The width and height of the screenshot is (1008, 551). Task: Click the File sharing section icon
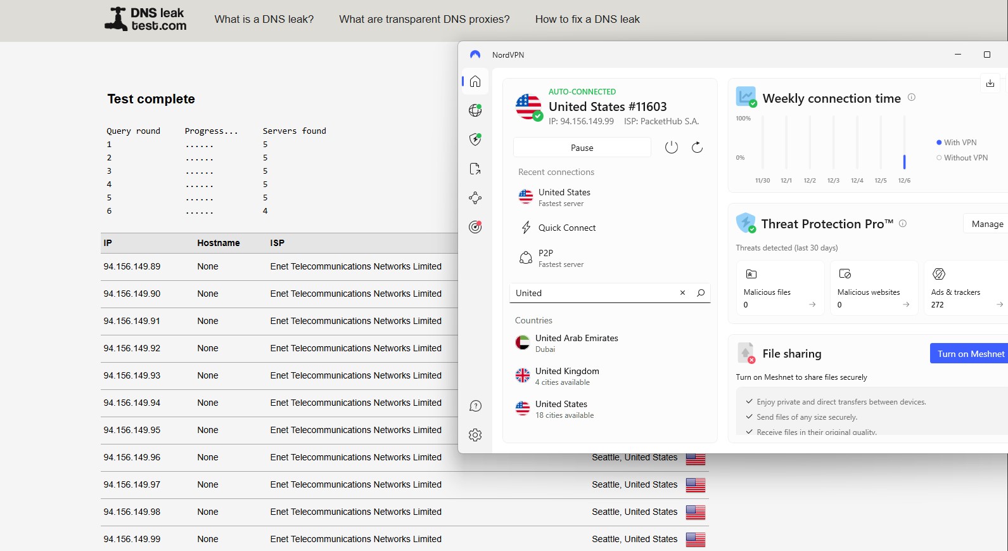[746, 353]
